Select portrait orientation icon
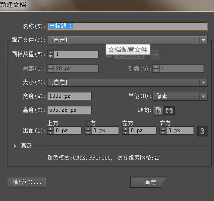The image size is (214, 201). [x=158, y=111]
